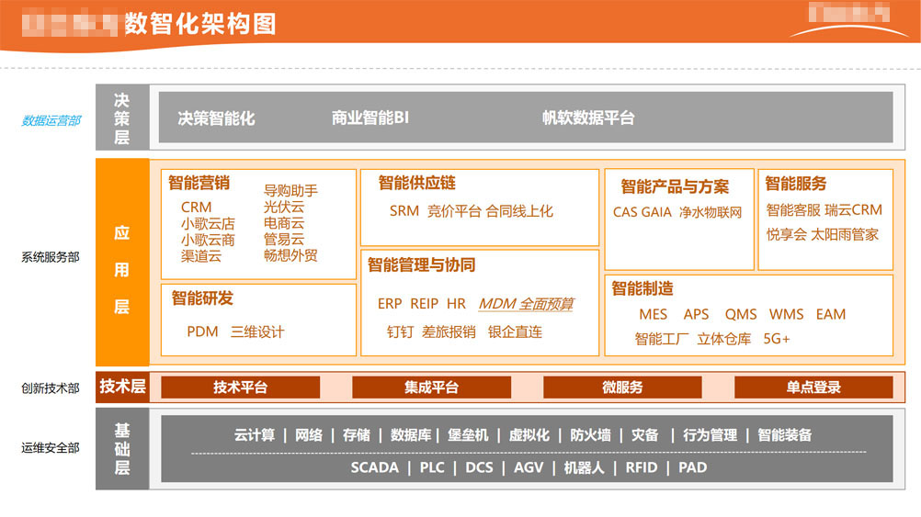Screen dimensions: 921x517
Task: Select the 集成平台 bar
Action: (x=431, y=388)
